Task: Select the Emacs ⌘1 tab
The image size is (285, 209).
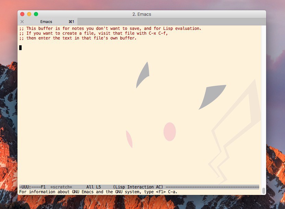Action: 48,22
